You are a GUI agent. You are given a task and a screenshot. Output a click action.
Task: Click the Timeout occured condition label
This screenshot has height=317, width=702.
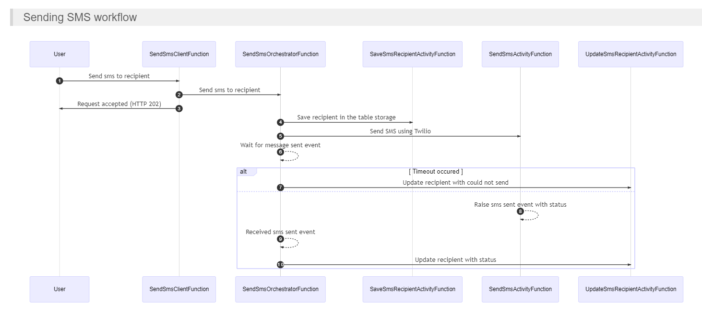436,171
